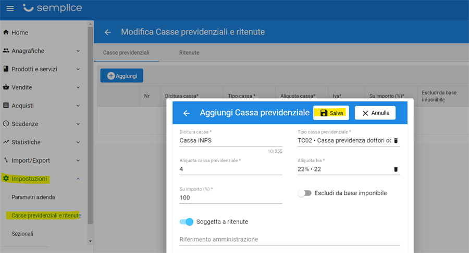Edit the Aliquota cassa previdenziale field
469x253 pixels.
click(x=231, y=169)
